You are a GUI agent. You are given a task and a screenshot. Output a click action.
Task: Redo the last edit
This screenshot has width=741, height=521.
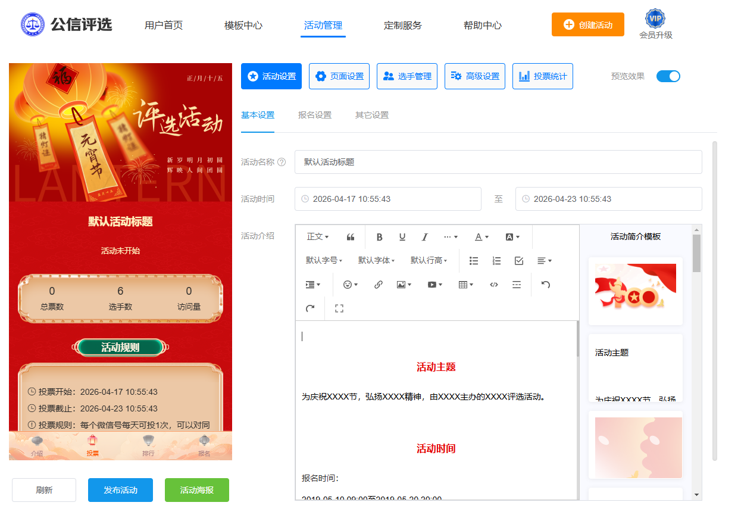(310, 308)
